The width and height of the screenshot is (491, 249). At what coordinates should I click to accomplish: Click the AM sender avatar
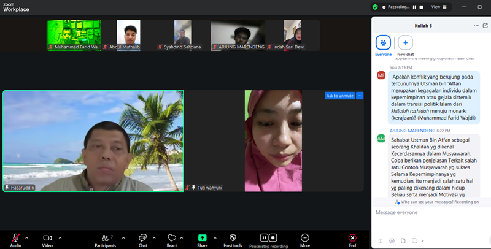point(381,138)
